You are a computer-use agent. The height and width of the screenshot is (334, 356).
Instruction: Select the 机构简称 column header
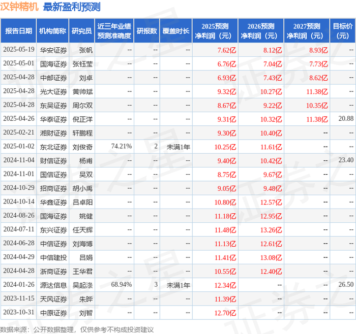[x=53, y=31]
